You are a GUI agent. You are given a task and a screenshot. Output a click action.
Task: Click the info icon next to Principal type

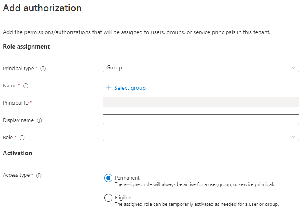point(43,69)
